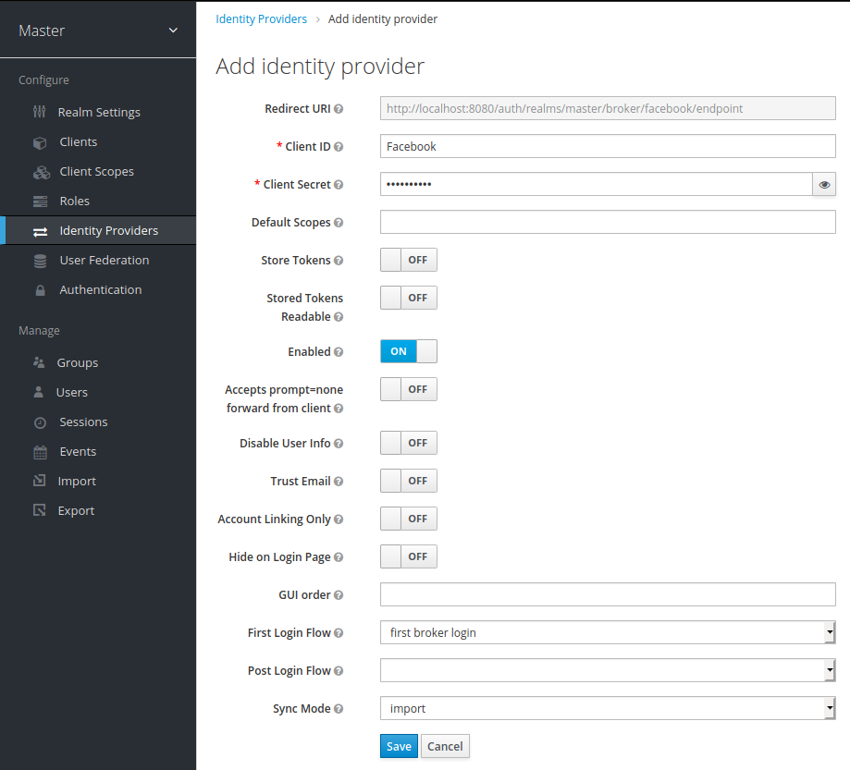The image size is (850, 770).
Task: Navigate to Roles
Action: tap(74, 201)
